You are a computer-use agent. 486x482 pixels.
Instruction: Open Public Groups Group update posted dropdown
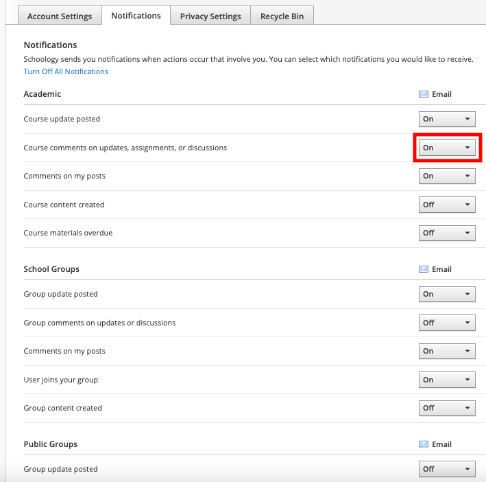pos(447,469)
